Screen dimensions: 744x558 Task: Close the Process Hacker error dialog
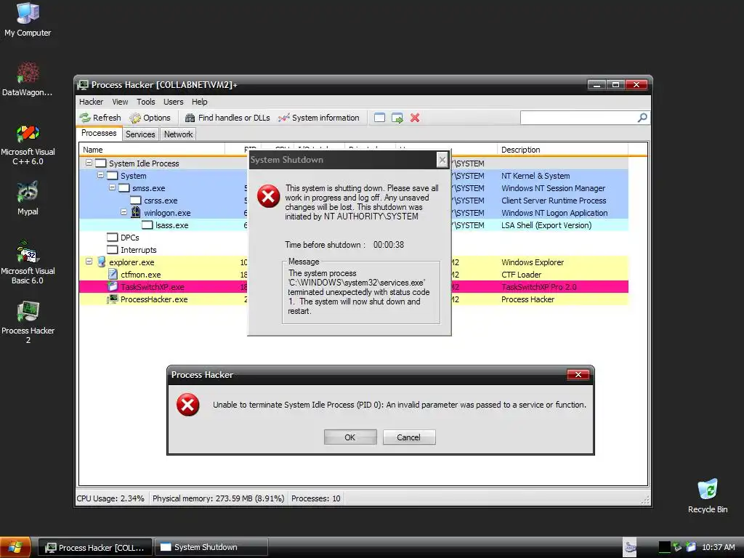[578, 375]
